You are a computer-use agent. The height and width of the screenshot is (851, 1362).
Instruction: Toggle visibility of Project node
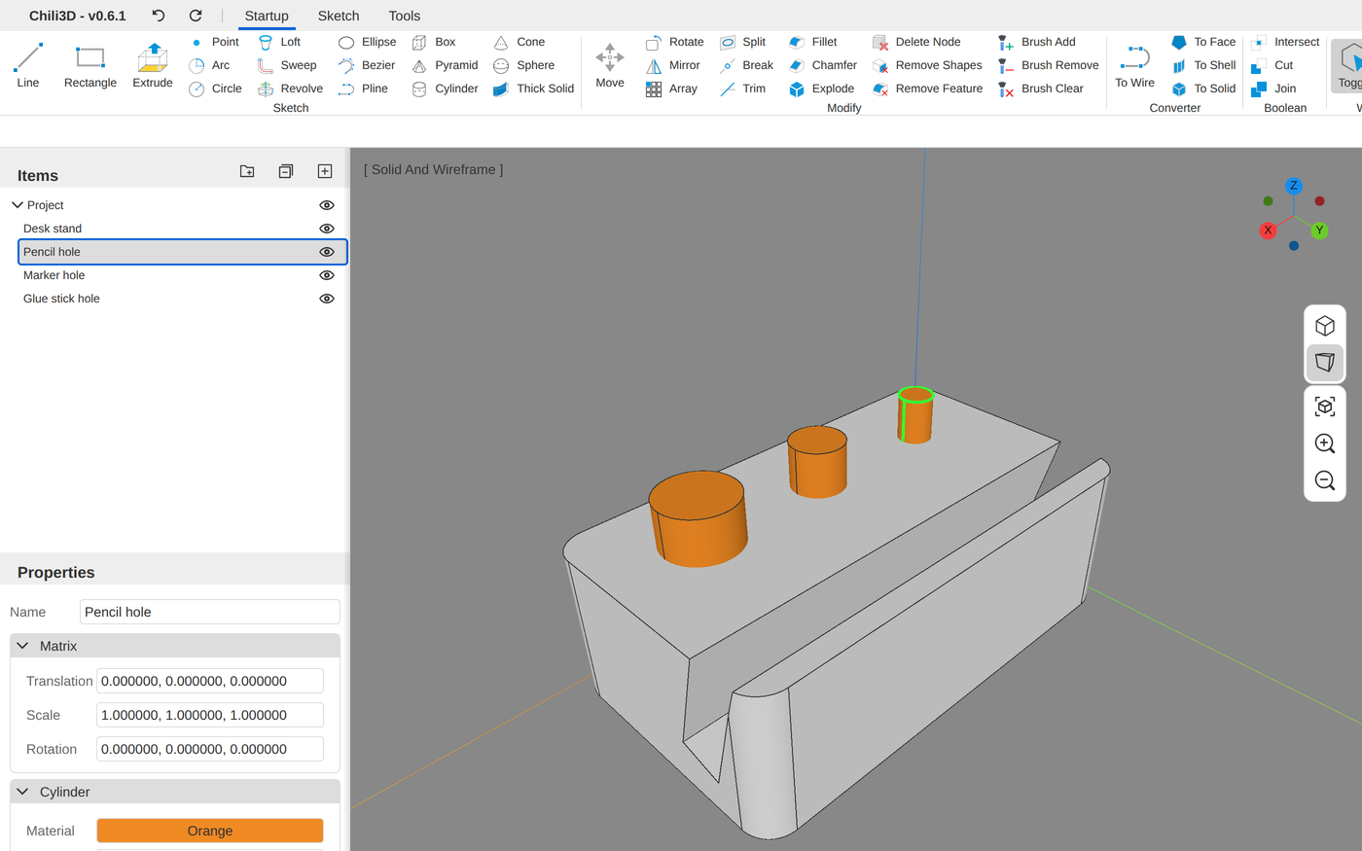pyautogui.click(x=327, y=205)
